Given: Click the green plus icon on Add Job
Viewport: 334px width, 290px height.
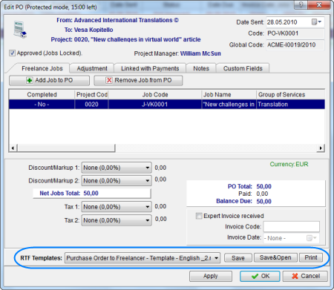Looking at the screenshot, I should coord(30,80).
